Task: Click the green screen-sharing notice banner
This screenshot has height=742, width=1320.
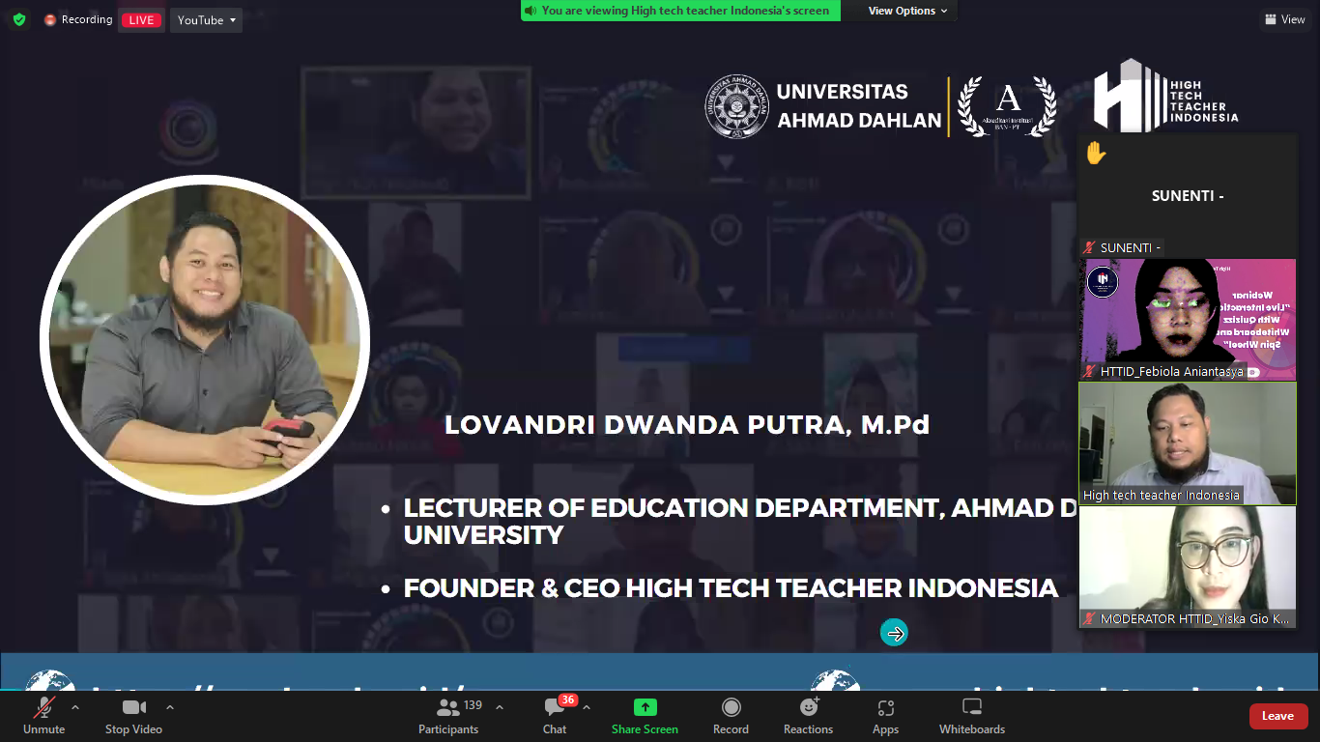Action: (680, 11)
